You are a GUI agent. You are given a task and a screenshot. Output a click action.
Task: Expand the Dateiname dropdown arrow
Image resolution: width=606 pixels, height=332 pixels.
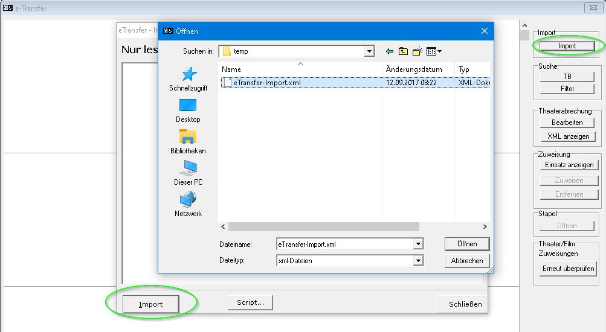point(418,244)
